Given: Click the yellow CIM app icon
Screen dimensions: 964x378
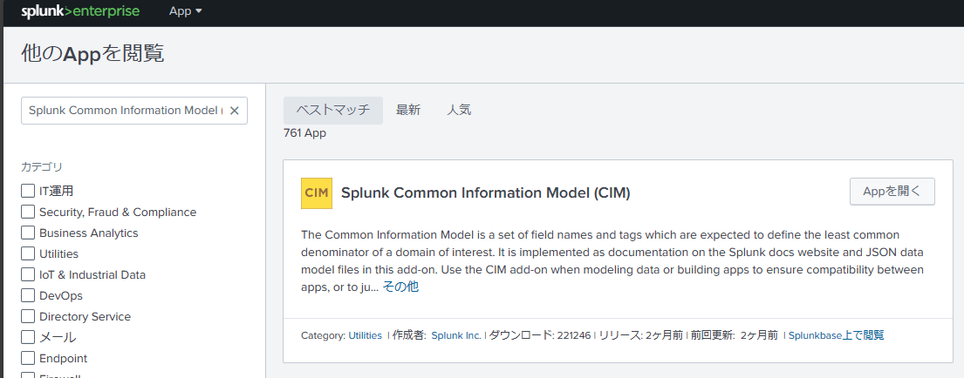Looking at the screenshot, I should [317, 193].
